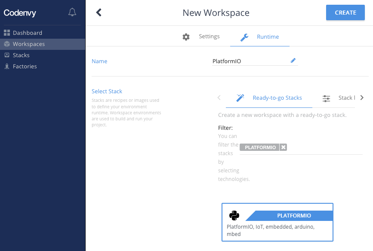The height and width of the screenshot is (251, 373).
Task: Click the Name label
Action: tap(99, 61)
